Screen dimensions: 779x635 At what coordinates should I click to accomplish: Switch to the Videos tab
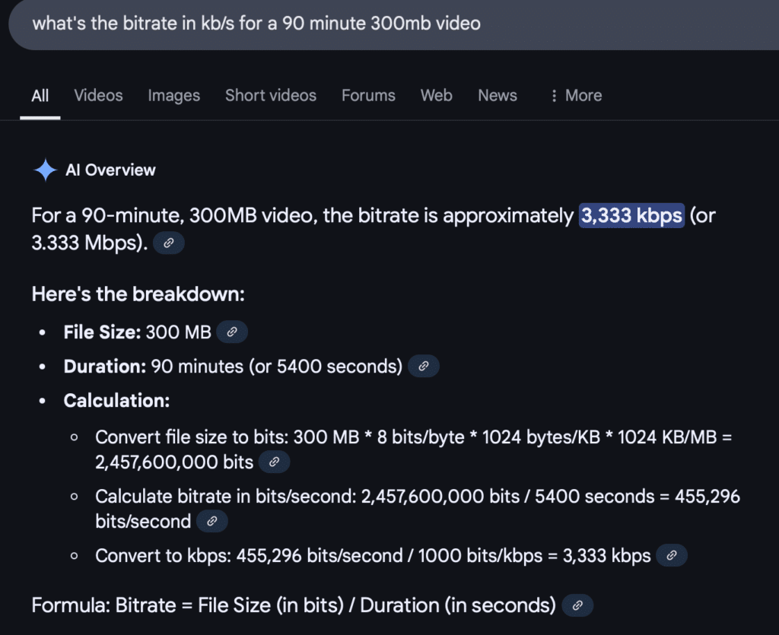pyautogui.click(x=98, y=96)
